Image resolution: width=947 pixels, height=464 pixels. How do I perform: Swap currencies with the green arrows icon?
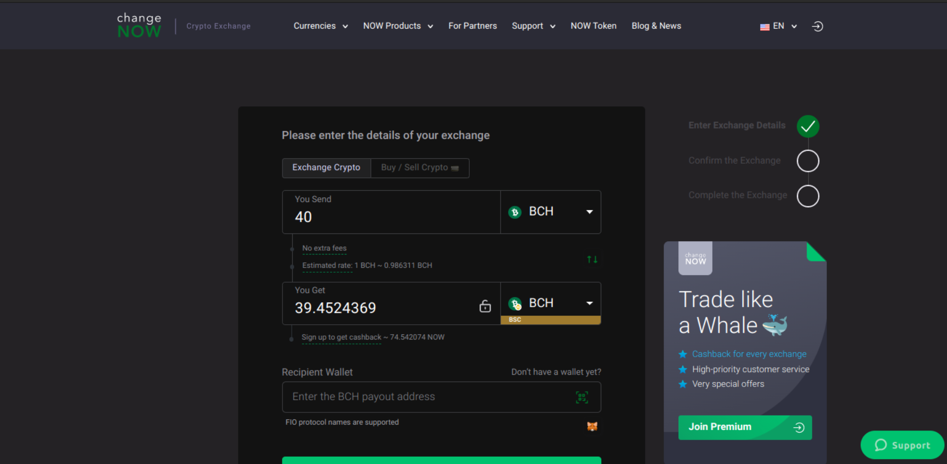pyautogui.click(x=592, y=259)
